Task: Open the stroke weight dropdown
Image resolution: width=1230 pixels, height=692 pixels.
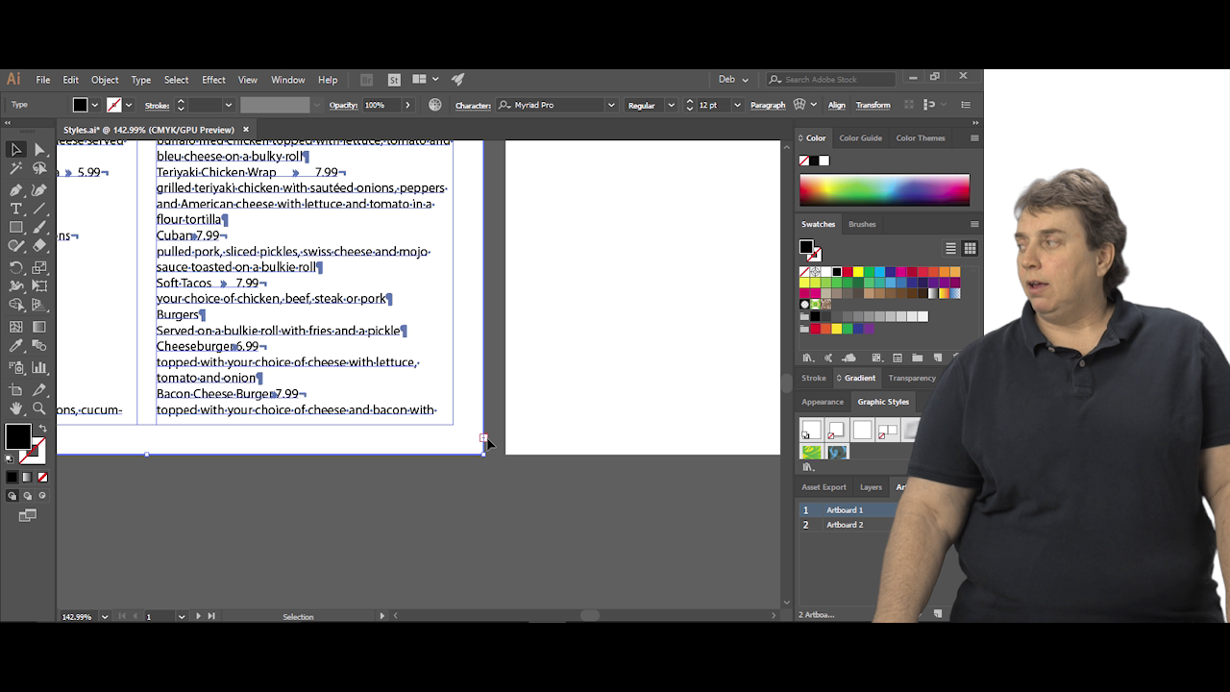Action: (228, 105)
